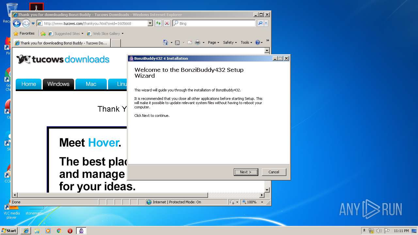418x235 pixels.
Task: Expand Web Slice Gallery dropdown arrow
Action: 122,34
